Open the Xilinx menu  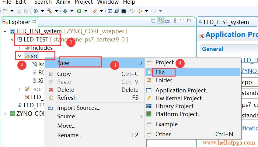tap(63, 2)
